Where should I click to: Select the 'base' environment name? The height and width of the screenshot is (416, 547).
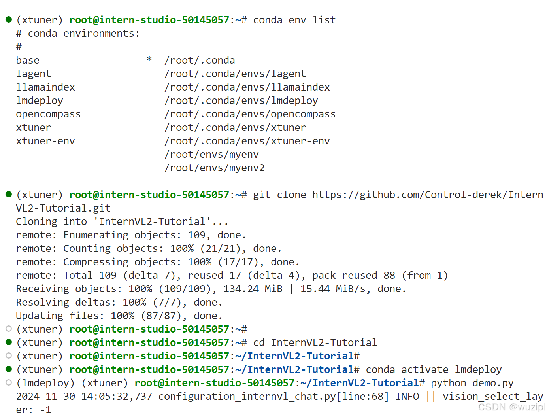[x=28, y=60]
